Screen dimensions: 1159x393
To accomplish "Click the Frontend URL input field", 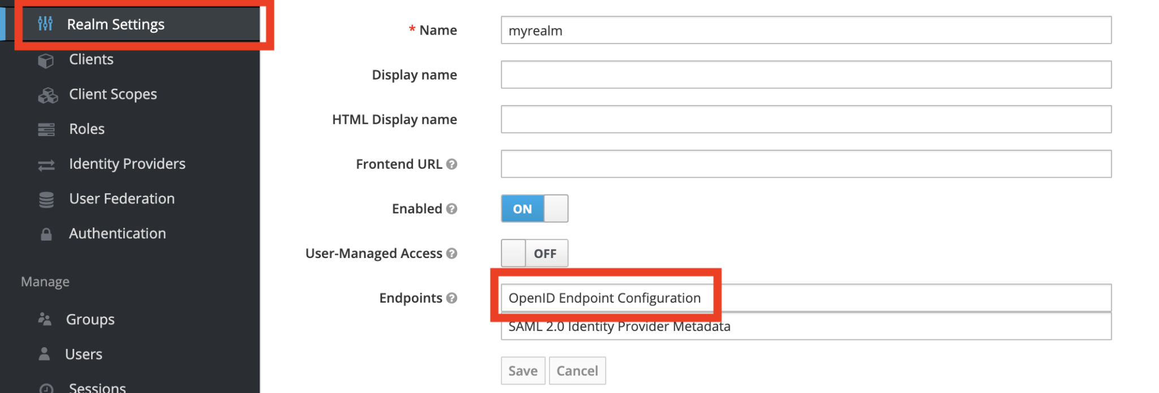I will coord(806,164).
